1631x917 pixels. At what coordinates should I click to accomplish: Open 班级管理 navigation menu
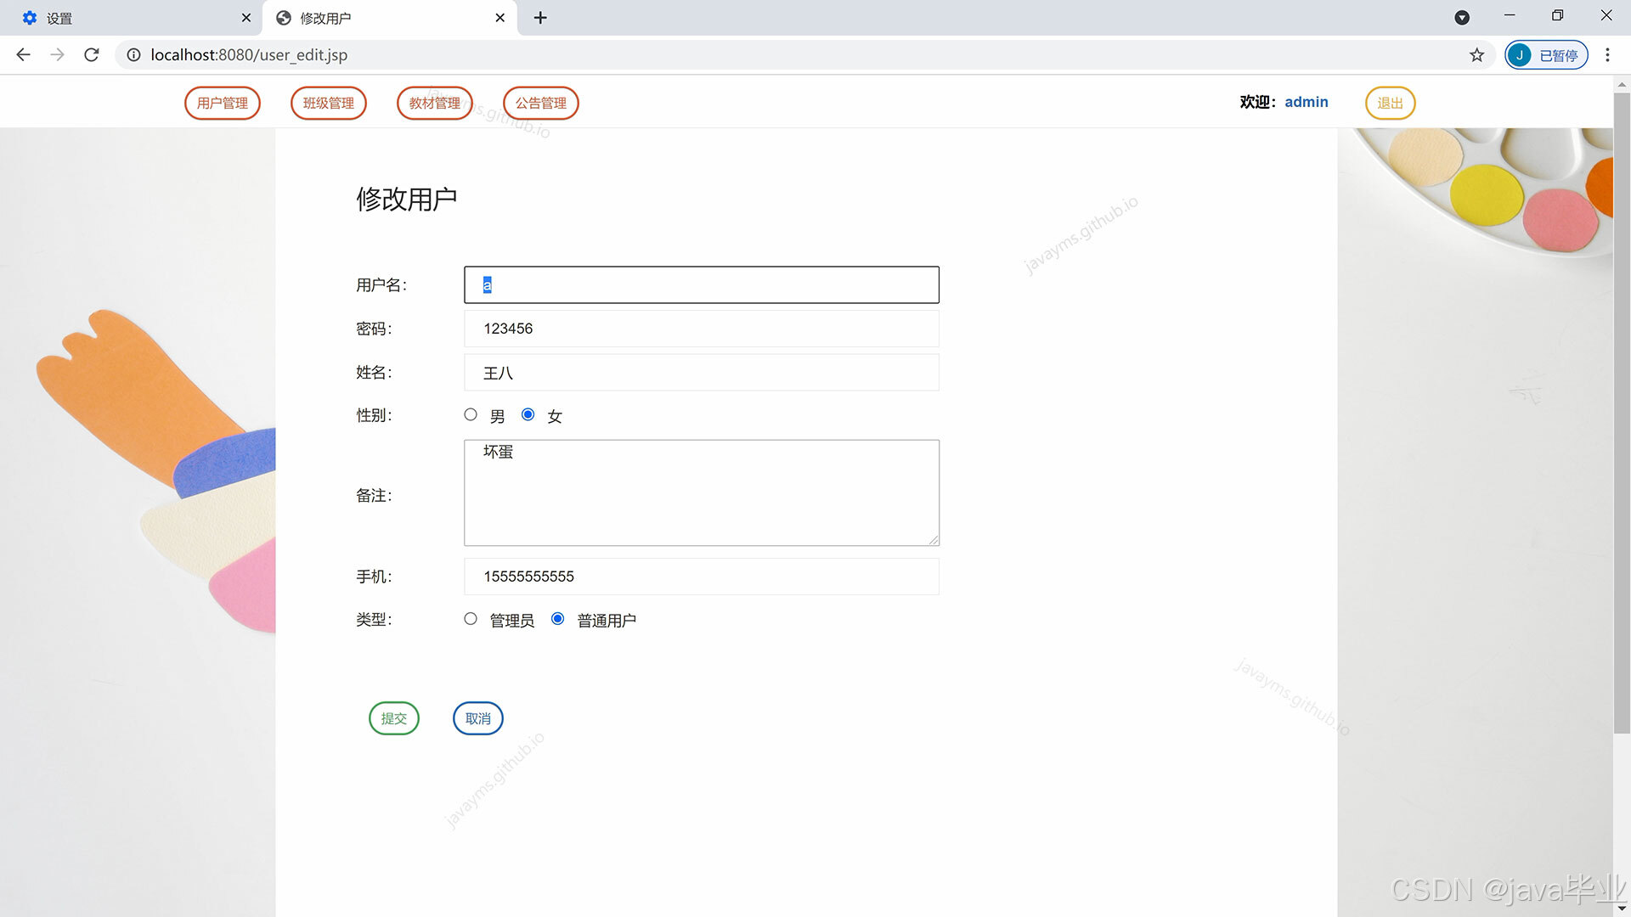click(x=329, y=103)
